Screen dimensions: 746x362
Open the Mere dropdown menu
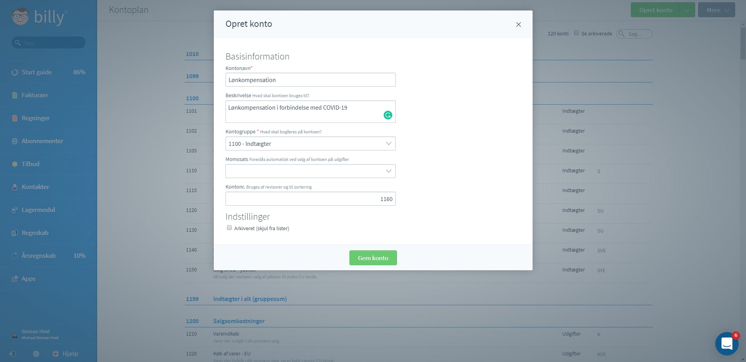point(716,10)
